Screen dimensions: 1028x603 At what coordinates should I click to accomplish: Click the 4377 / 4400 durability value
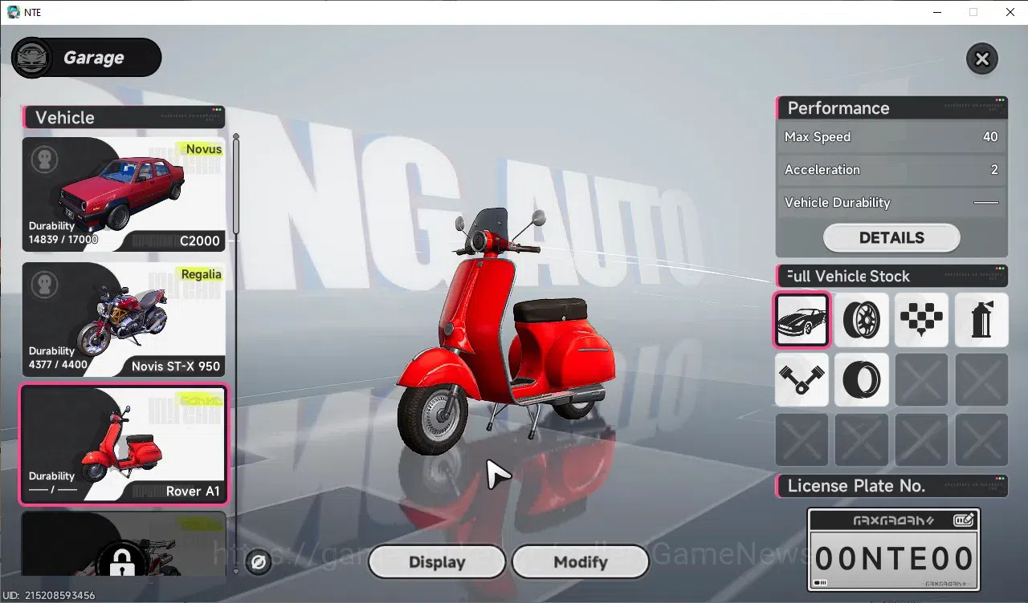(x=59, y=364)
